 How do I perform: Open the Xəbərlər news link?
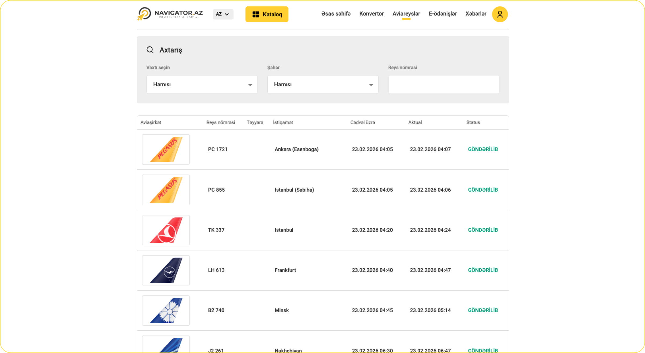[x=476, y=14]
